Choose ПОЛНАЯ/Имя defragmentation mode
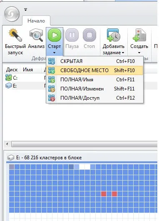Screen dimensions: 159x221 pos(95,80)
